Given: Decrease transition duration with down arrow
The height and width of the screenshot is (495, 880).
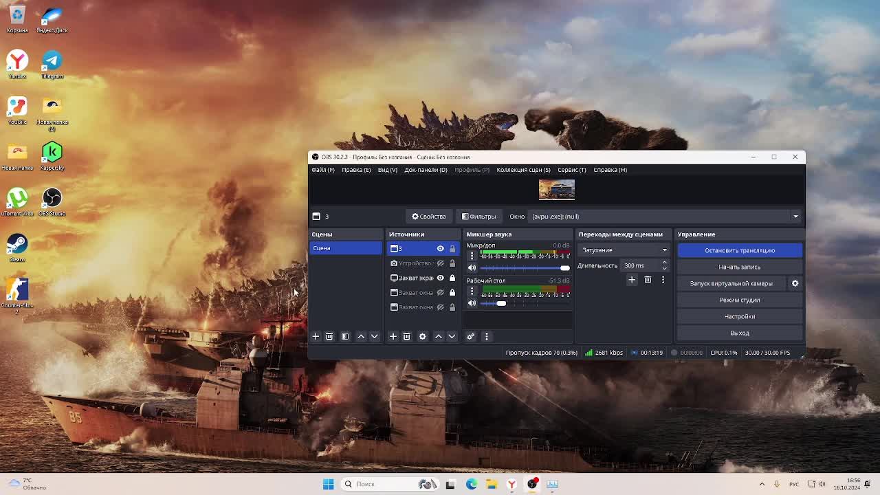Looking at the screenshot, I should click(x=664, y=269).
